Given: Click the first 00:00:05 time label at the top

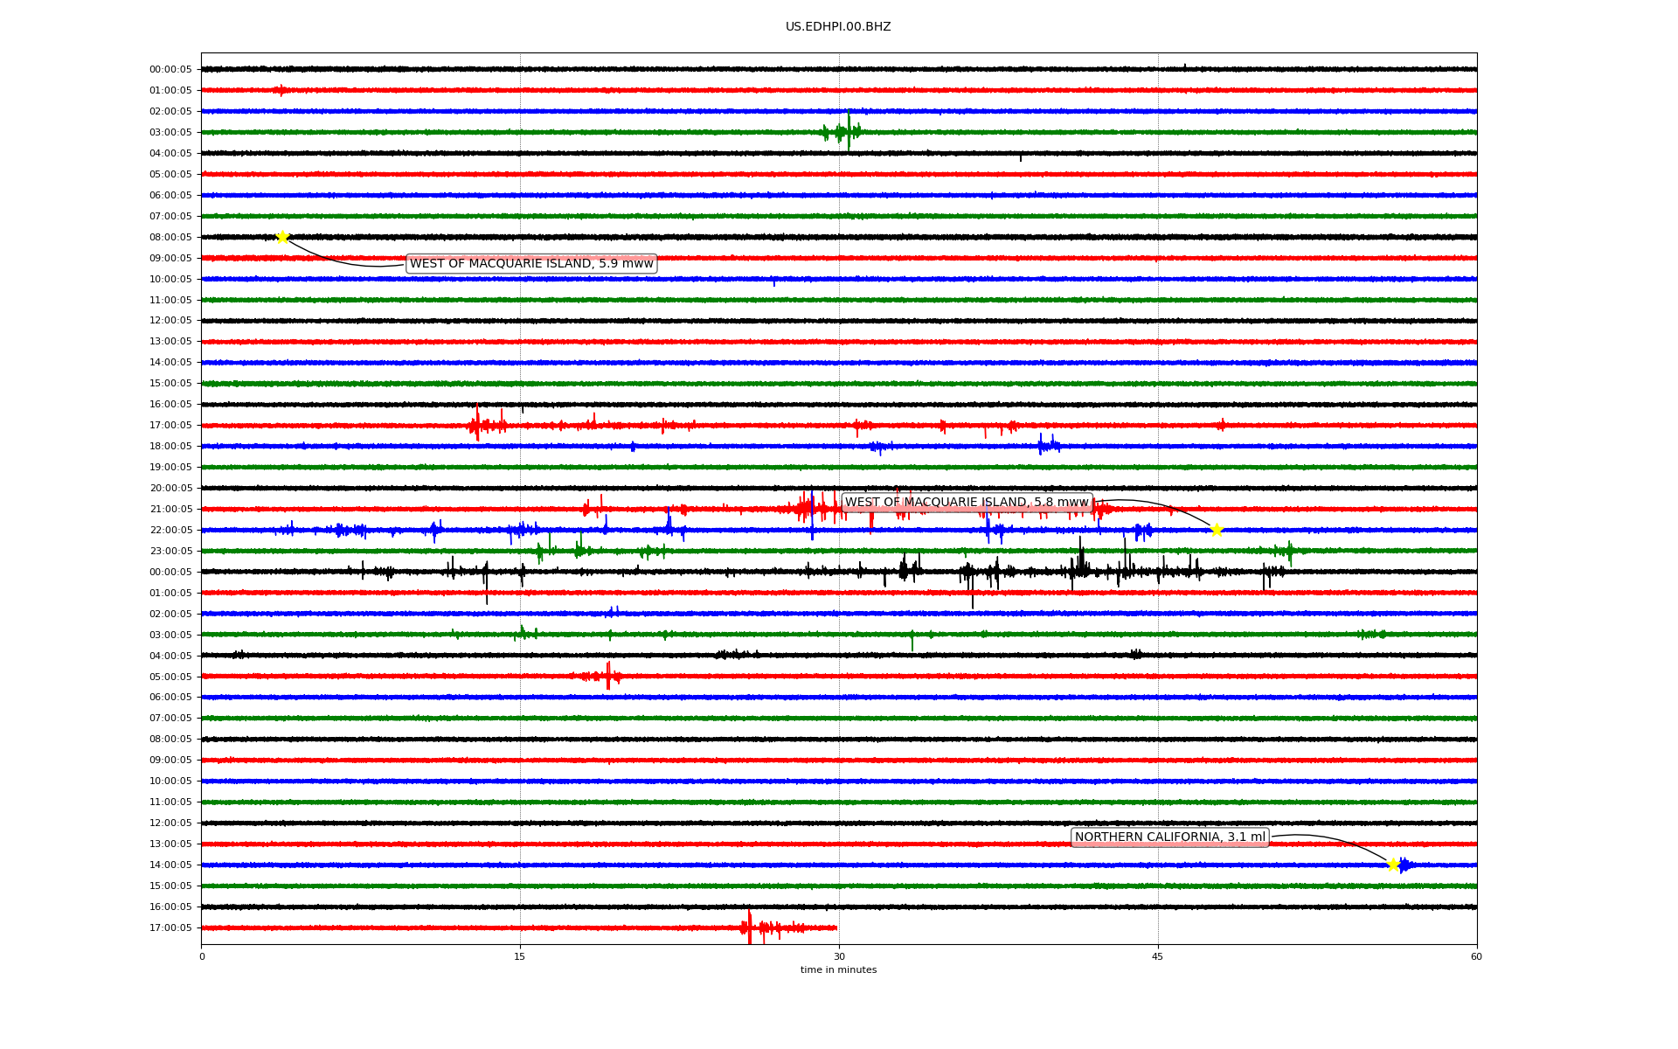Looking at the screenshot, I should click(170, 70).
